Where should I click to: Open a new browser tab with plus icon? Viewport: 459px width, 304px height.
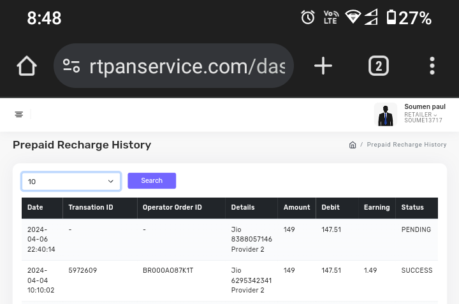tap(323, 66)
